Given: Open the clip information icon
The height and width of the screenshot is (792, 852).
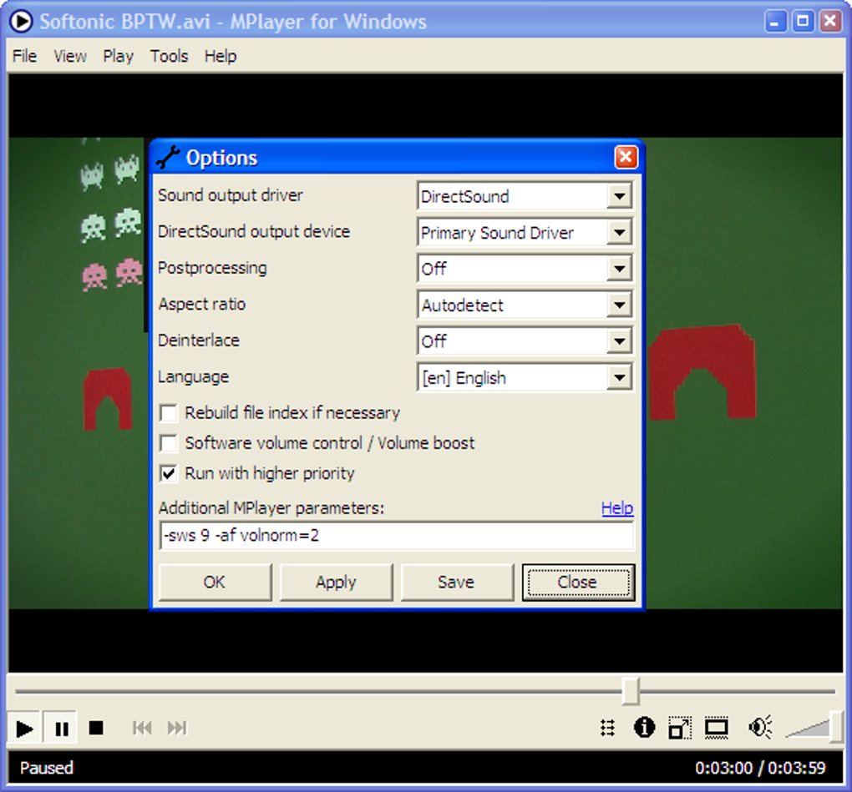Looking at the screenshot, I should coord(645,728).
